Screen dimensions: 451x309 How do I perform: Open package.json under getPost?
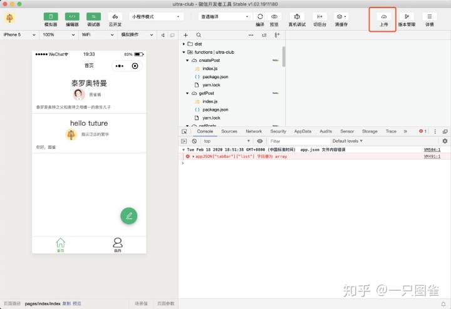(215, 109)
